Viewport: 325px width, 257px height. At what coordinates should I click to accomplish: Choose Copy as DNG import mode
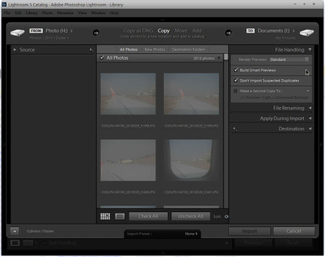pos(138,31)
